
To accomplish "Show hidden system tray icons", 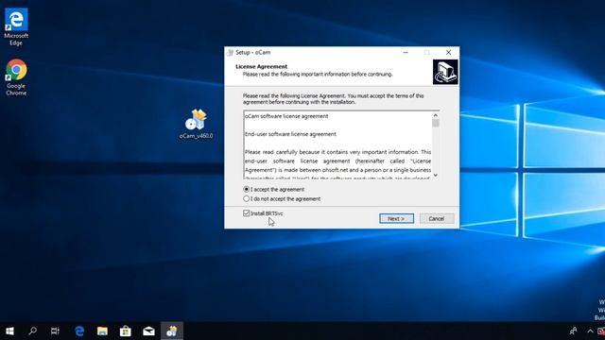I will coord(590,331).
